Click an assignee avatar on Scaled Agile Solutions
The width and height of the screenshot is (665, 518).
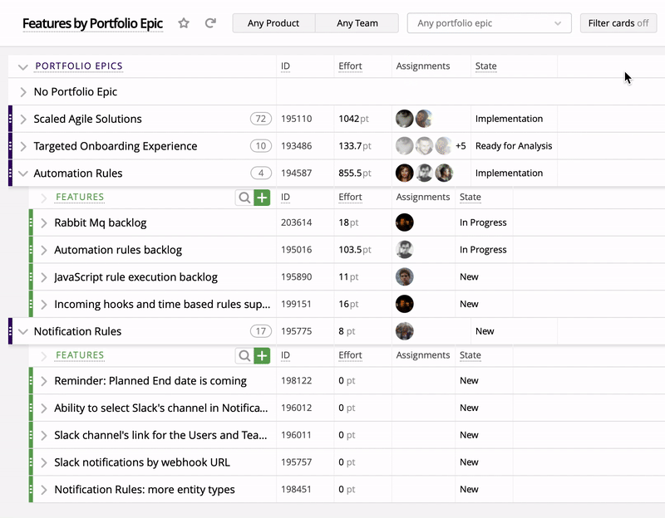405,119
